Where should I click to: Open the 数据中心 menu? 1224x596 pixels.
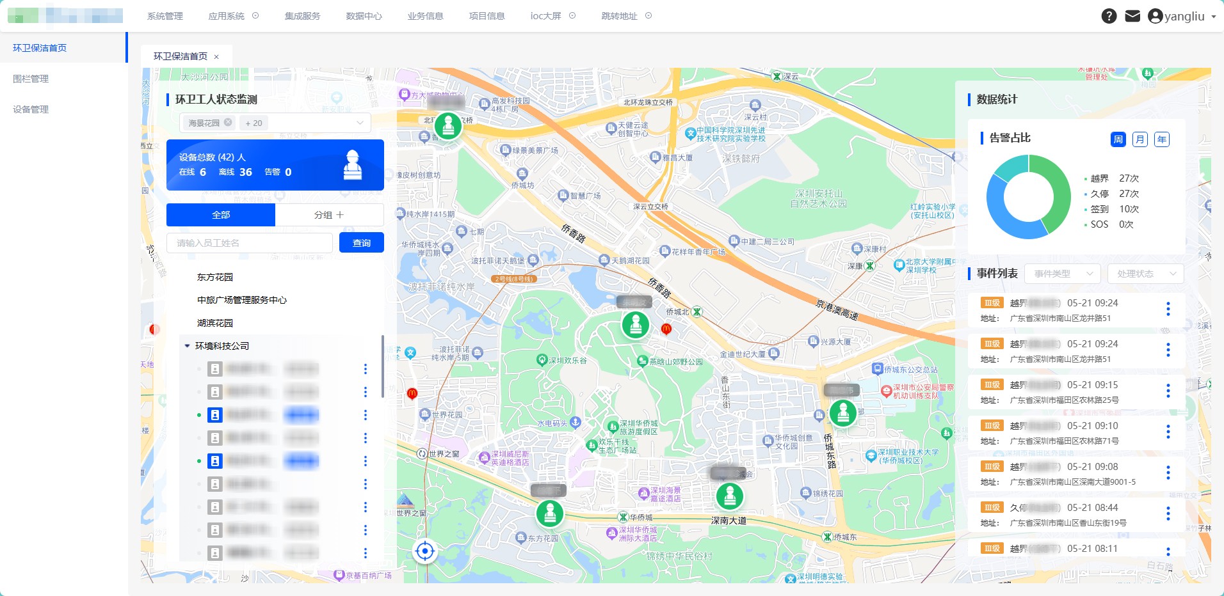[x=364, y=16]
